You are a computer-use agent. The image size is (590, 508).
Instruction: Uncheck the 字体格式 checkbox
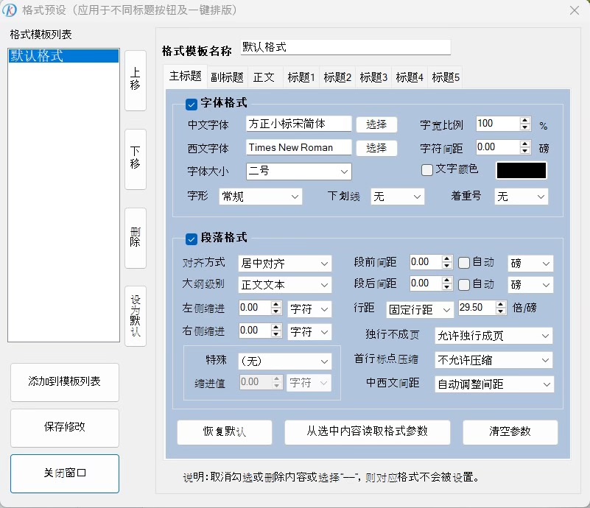coord(192,104)
